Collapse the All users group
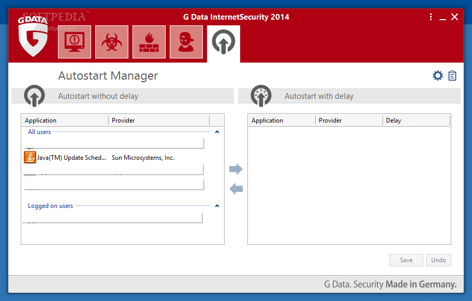 coord(217,132)
